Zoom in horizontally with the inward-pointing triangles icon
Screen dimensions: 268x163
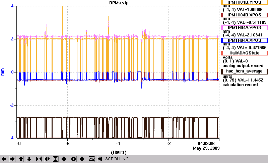coord(39,159)
